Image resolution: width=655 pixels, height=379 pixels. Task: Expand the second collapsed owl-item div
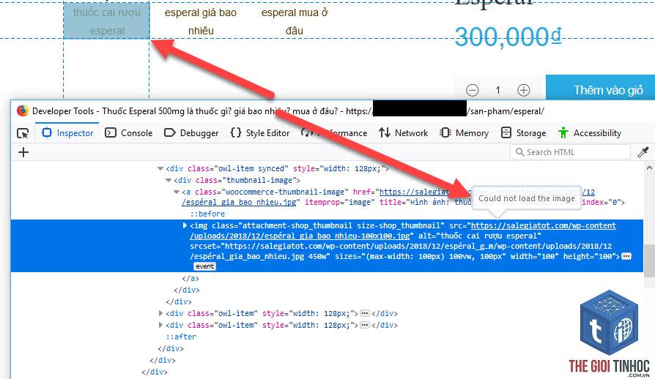coord(160,325)
